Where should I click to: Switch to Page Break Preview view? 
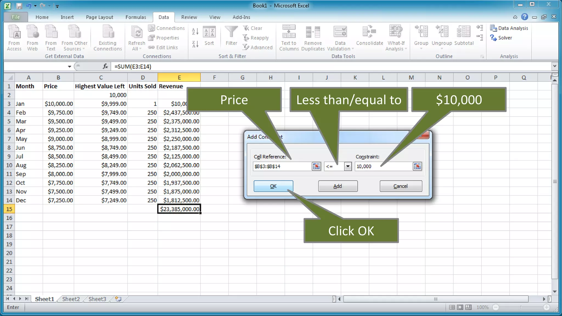(x=468, y=307)
